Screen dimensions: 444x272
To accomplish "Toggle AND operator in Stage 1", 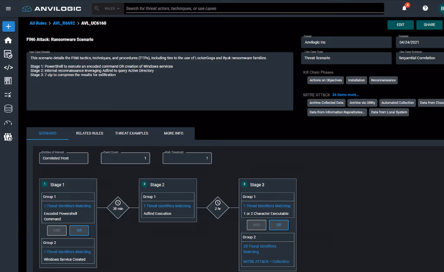I will (57, 230).
